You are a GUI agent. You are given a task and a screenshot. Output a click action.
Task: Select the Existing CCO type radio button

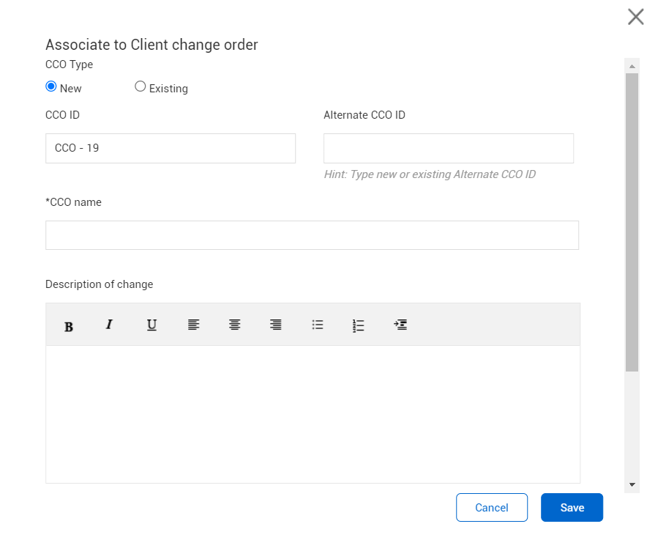click(141, 86)
